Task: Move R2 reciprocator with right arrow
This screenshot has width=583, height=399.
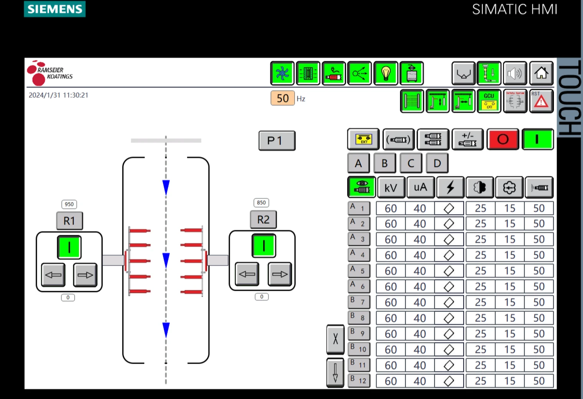Action: click(x=280, y=274)
